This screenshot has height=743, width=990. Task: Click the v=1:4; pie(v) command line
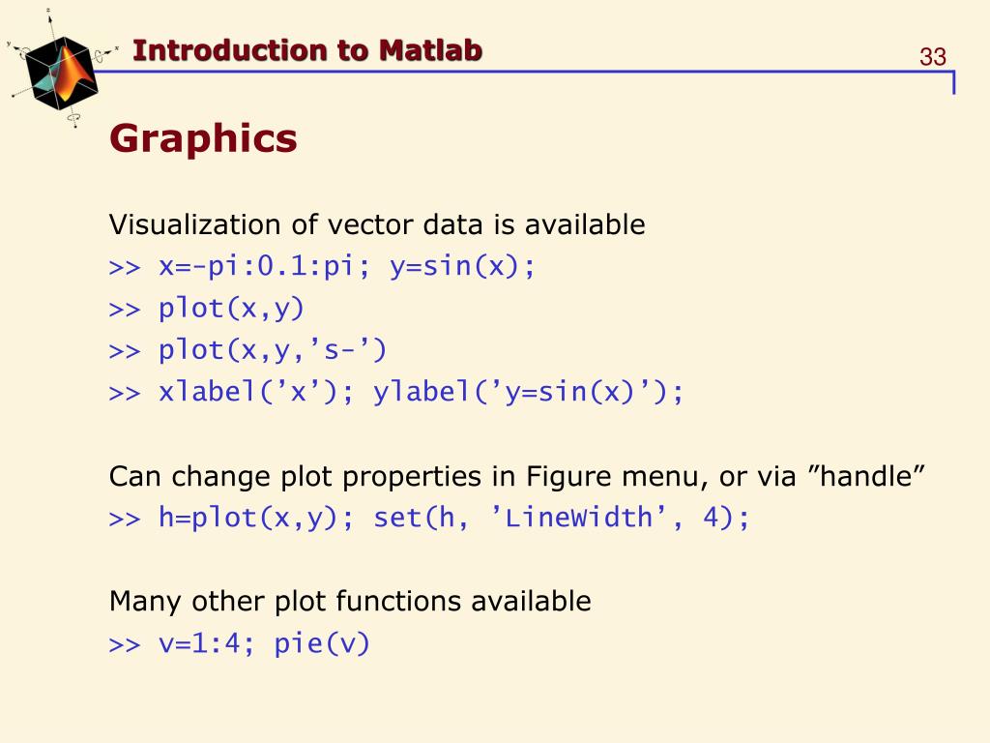[240, 643]
